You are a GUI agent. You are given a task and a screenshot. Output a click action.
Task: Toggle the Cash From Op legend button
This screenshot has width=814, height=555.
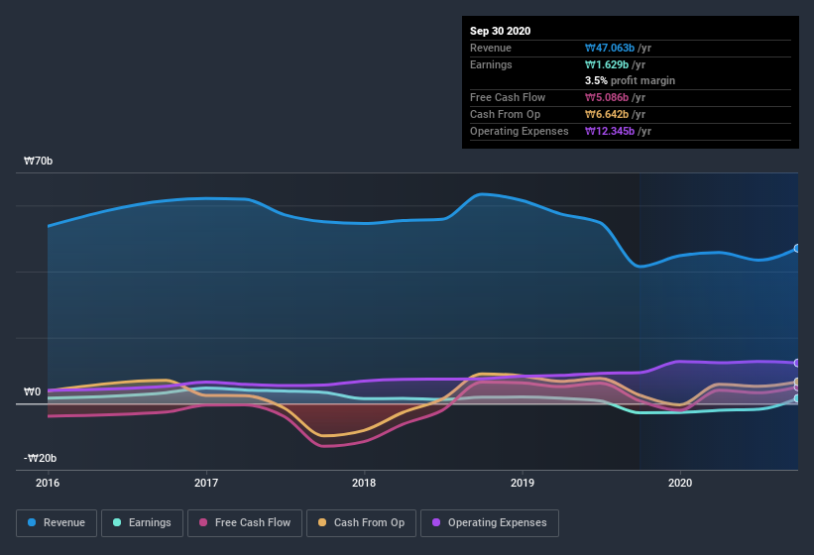[361, 523]
